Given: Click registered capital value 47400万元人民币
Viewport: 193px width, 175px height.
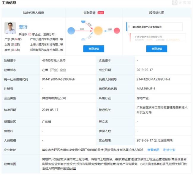Looking at the screenshot, I should coord(54,61).
